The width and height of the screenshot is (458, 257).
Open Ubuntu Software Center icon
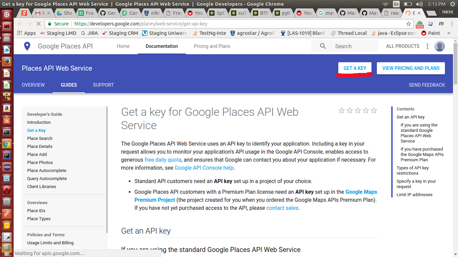point(7,120)
